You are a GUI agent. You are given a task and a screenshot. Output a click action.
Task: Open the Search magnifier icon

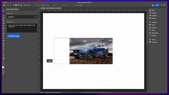pyautogui.click(x=162, y=5)
